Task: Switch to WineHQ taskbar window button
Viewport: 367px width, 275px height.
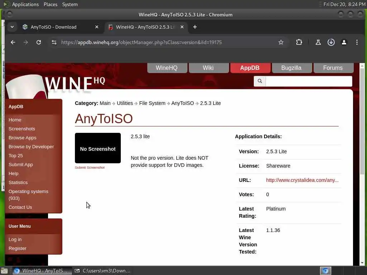Action: 42,271
